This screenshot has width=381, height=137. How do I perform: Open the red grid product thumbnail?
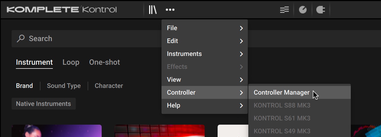pyautogui.click(x=160, y=131)
